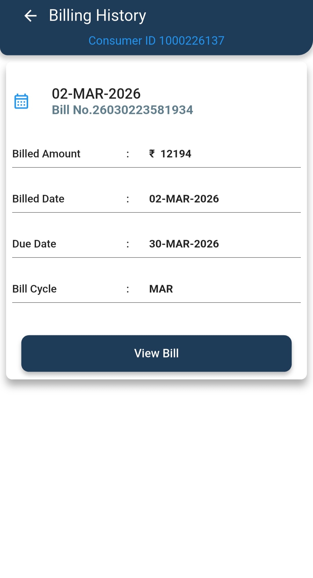Tap the rupee symbol beside 12194
The image size is (313, 578).
[152, 153]
